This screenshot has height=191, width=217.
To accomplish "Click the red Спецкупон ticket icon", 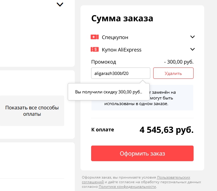I will [95, 37].
